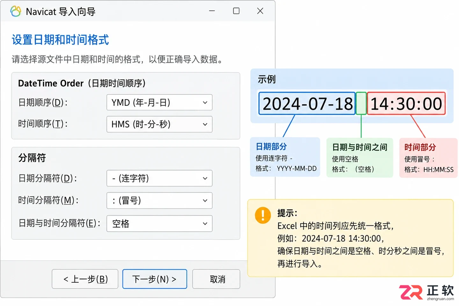
Task: Click the 使用冒号 description text
Action: [419, 159]
